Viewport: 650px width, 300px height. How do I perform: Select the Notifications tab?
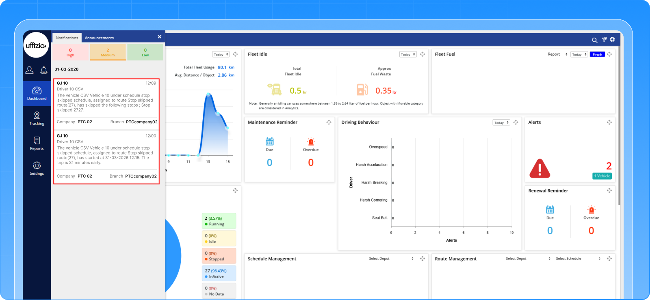(x=67, y=38)
